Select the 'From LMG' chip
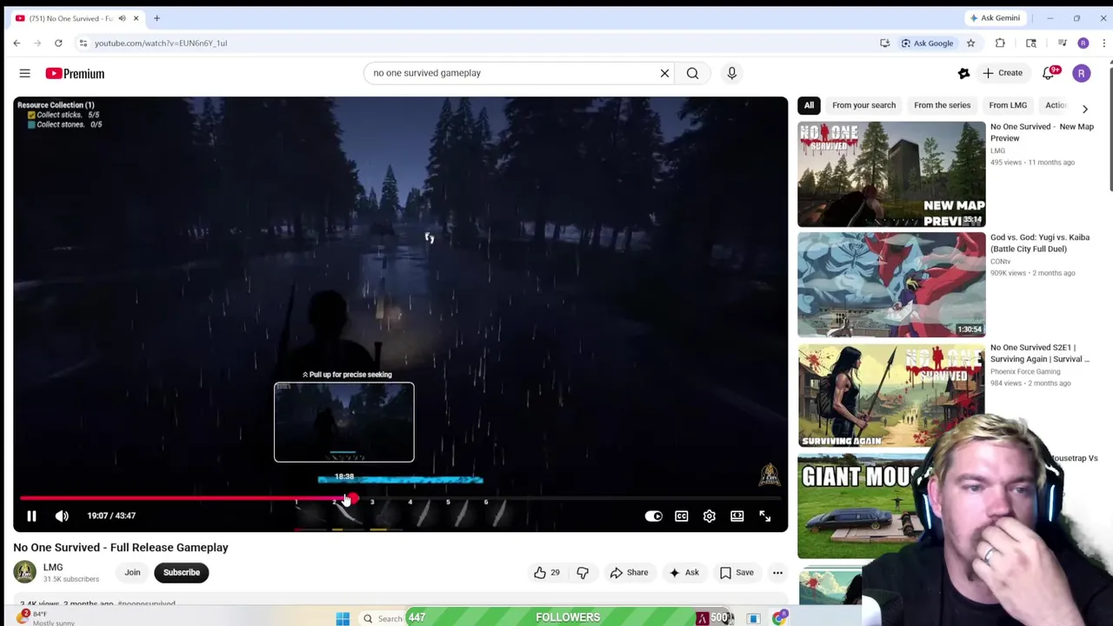This screenshot has width=1113, height=626. (1008, 105)
